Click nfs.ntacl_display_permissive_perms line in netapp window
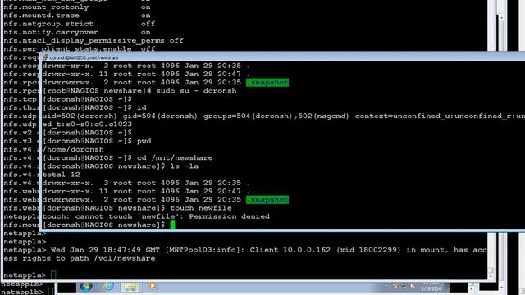The height and width of the screenshot is (295, 525). click(x=94, y=40)
